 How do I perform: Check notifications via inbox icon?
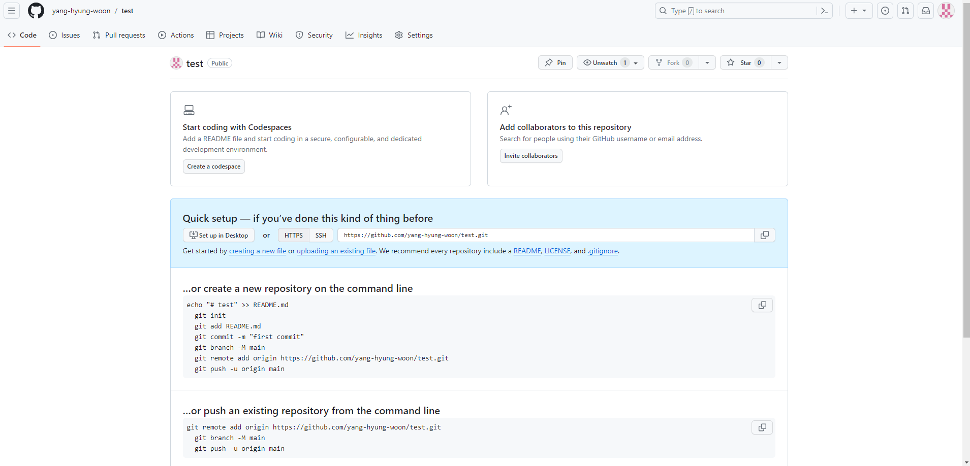925,11
